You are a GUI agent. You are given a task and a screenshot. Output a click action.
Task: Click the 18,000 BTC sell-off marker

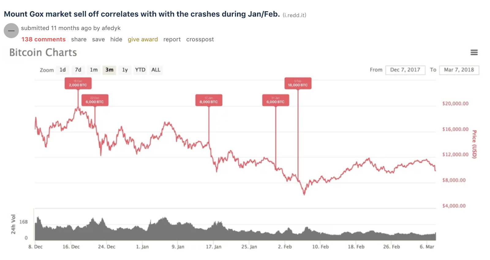[x=298, y=83]
